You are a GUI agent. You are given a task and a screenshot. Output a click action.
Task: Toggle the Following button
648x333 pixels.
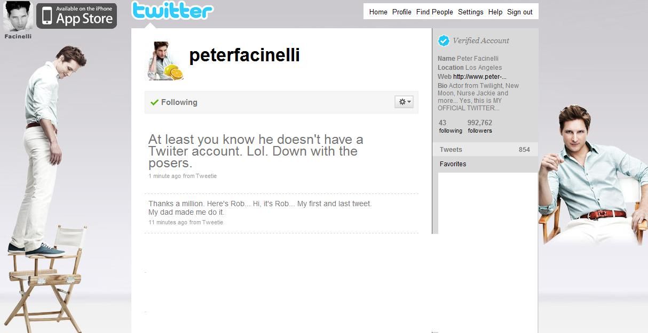point(174,102)
